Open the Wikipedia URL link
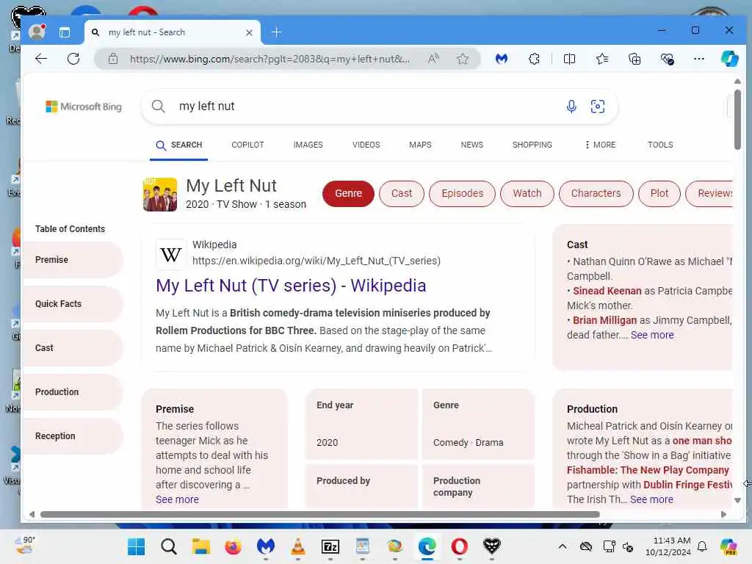 [x=316, y=261]
